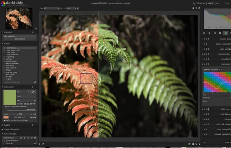Click the star overlays icon in top bar
The height and width of the screenshot is (148, 231).
[x=196, y=8]
